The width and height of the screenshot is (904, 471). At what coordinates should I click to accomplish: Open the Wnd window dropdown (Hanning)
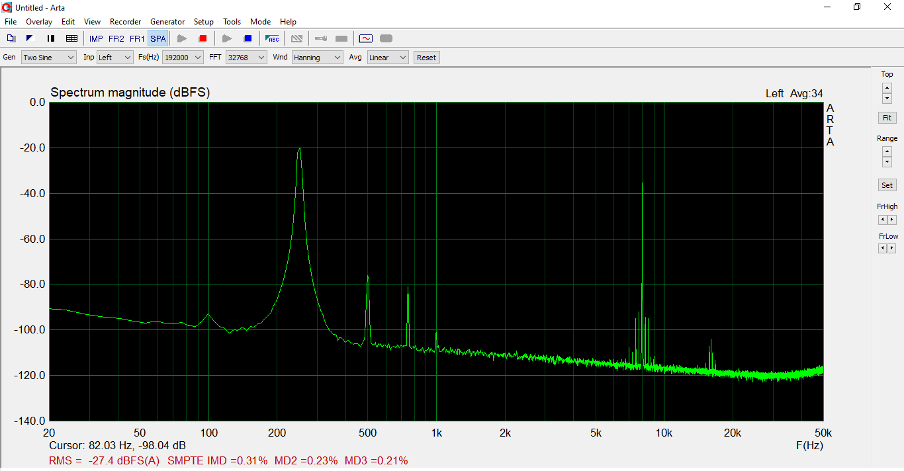click(x=318, y=58)
